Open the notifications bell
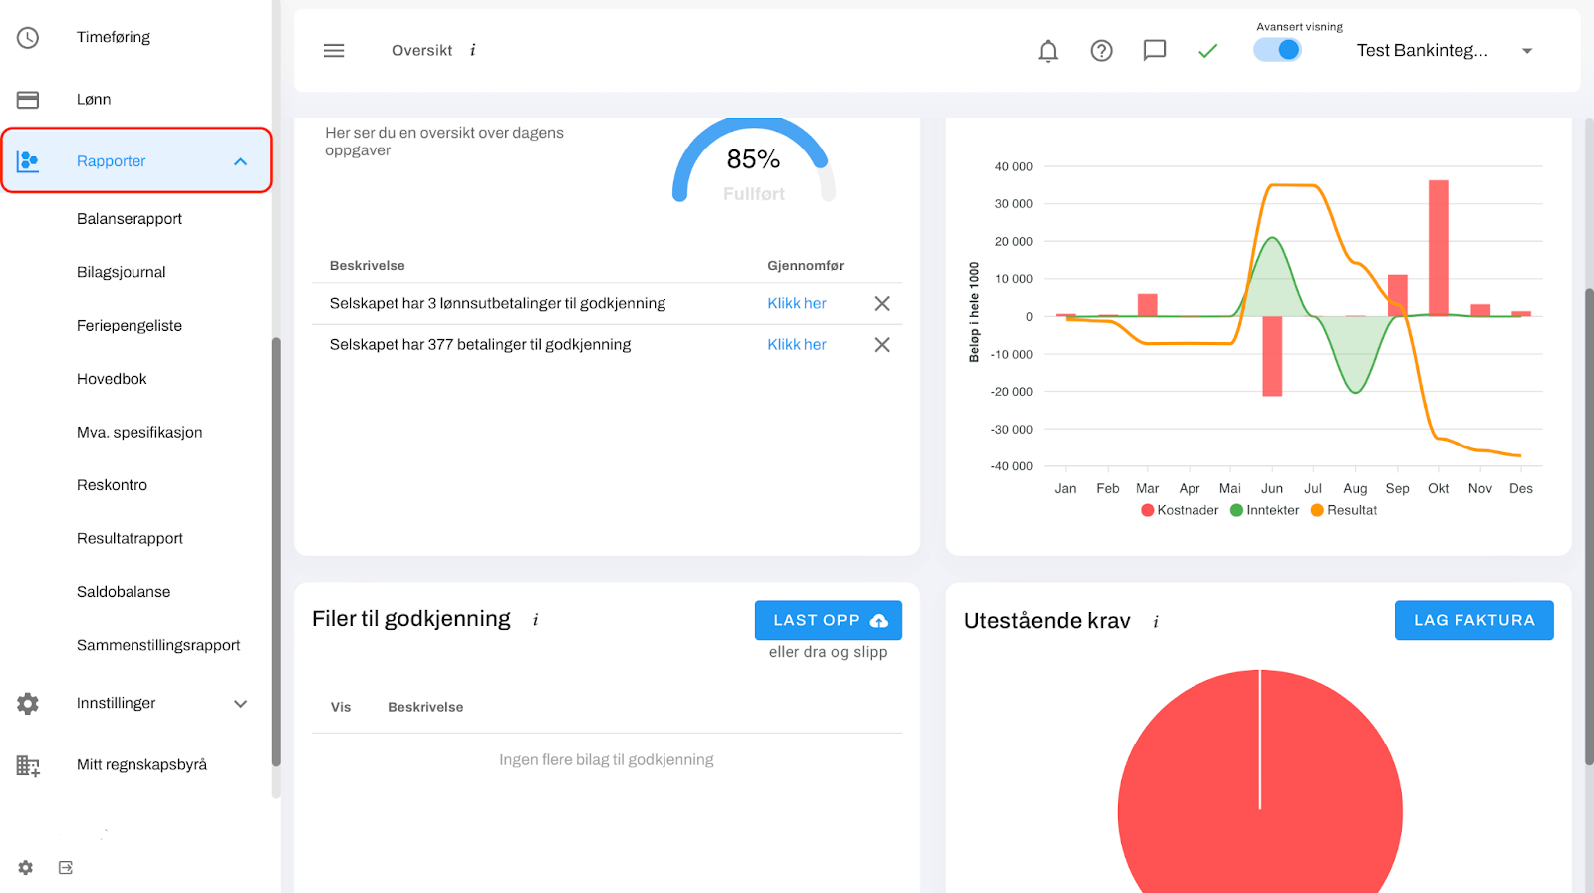1594x893 pixels. click(1048, 51)
